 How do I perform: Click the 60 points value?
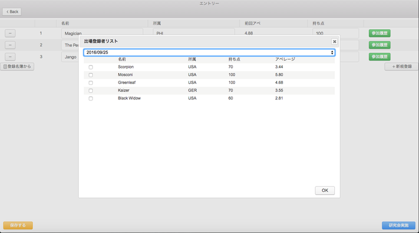(x=231, y=98)
